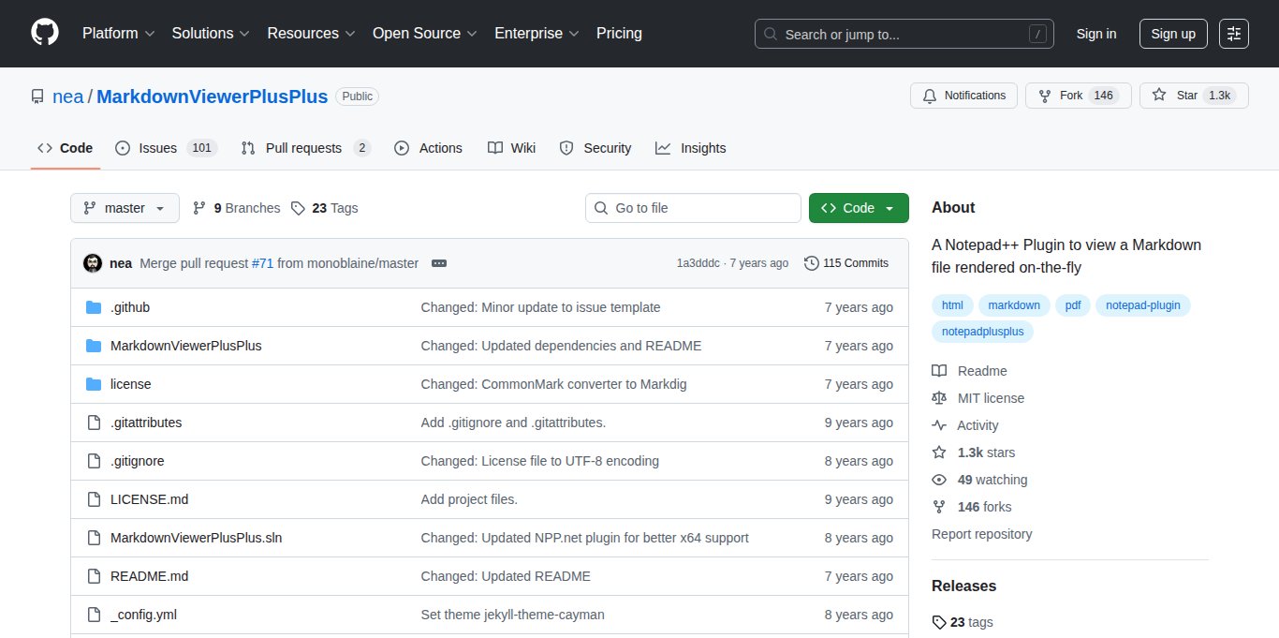The height and width of the screenshot is (638, 1279).
Task: Open the Pull requests tab
Action: point(305,148)
